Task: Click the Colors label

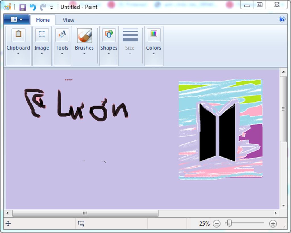Action: click(153, 48)
